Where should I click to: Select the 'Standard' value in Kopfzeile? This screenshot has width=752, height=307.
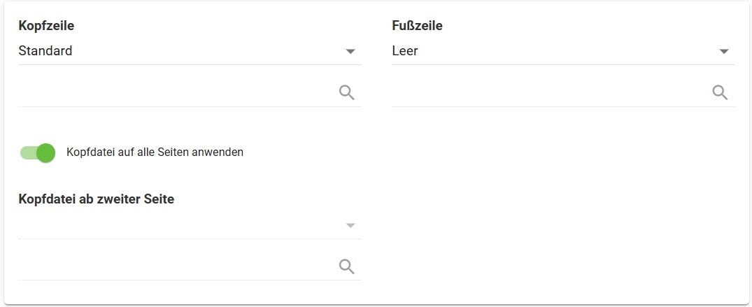(x=45, y=51)
